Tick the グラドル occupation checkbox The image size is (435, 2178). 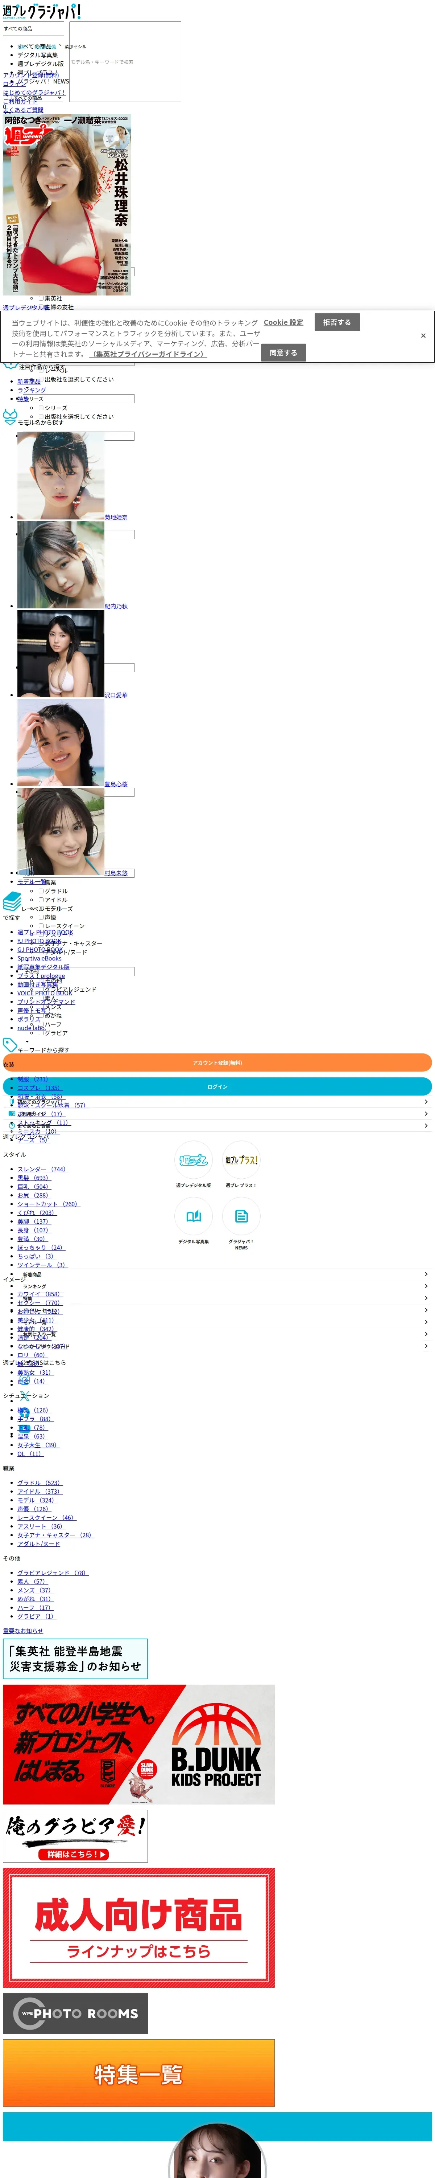(41, 891)
